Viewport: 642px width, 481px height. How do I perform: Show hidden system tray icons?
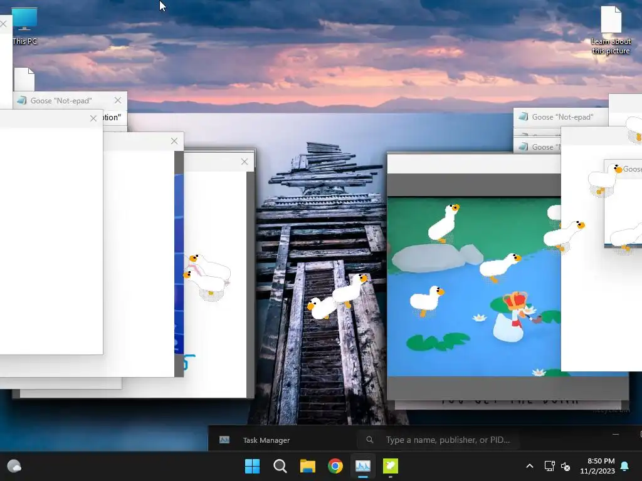click(x=529, y=466)
